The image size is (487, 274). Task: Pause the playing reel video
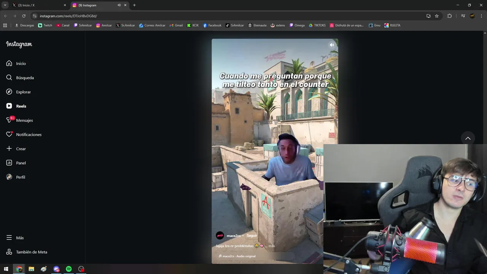tap(275, 151)
